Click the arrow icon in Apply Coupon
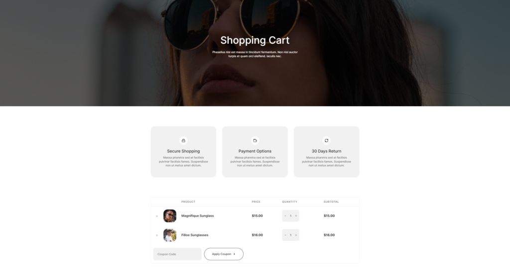 234,254
